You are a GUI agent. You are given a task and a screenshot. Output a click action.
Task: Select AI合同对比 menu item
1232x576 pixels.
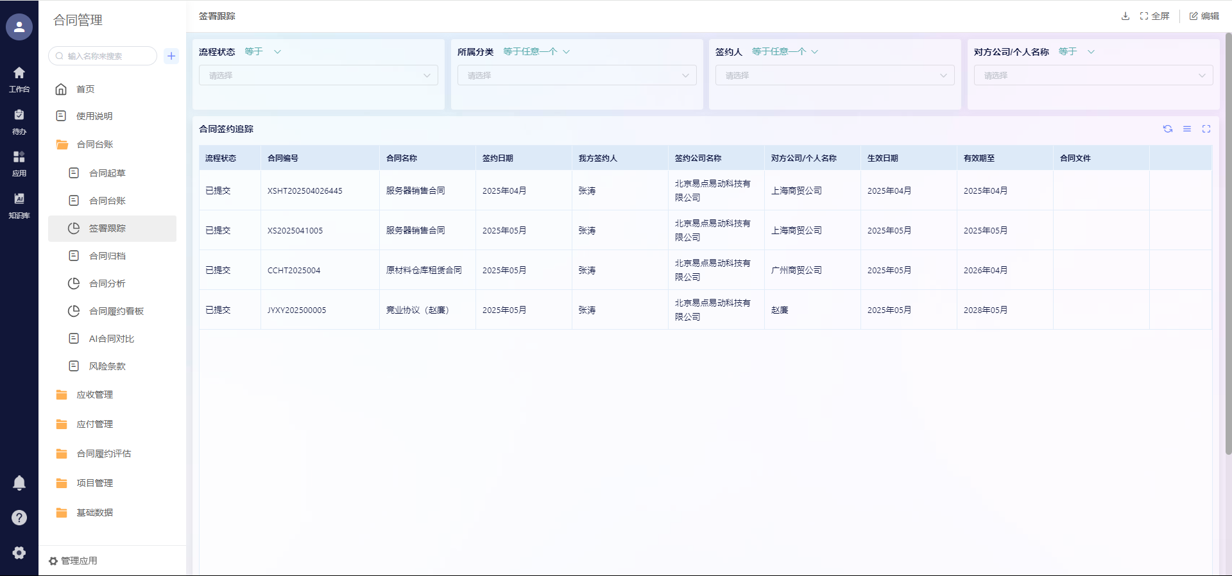coord(112,339)
